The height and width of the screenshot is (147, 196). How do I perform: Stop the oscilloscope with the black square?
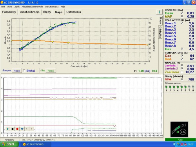tap(13, 129)
